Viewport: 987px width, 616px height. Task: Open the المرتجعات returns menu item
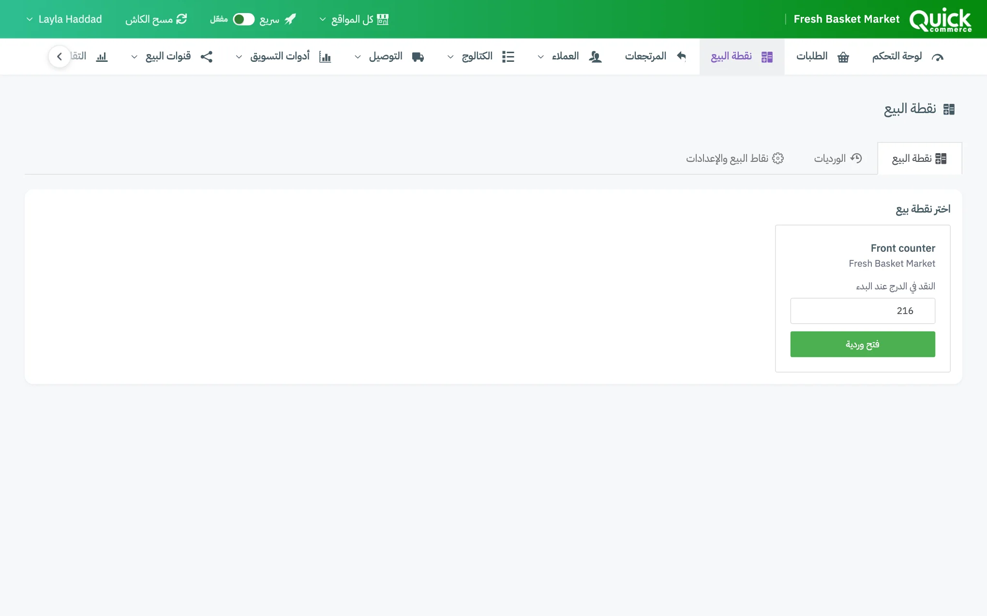656,57
